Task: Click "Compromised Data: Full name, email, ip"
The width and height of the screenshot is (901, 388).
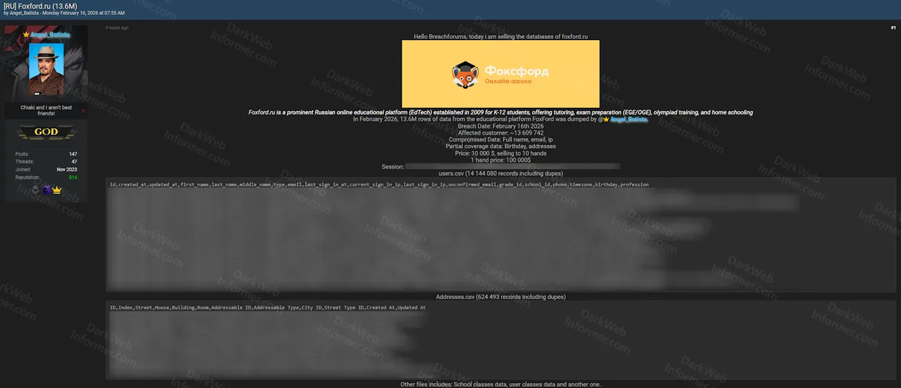Action: (500, 139)
